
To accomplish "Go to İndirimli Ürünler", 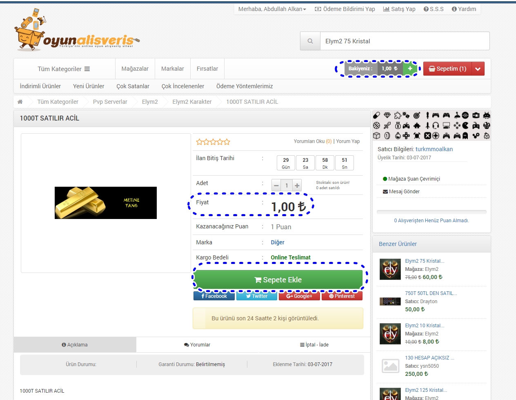I will click(x=40, y=86).
